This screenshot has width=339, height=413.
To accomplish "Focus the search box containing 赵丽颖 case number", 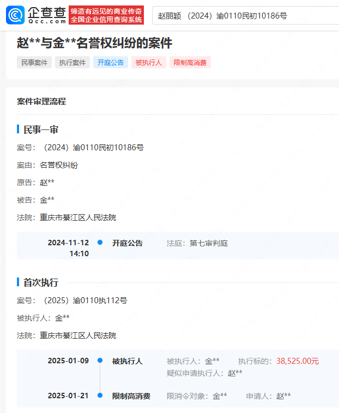I will pos(245,16).
